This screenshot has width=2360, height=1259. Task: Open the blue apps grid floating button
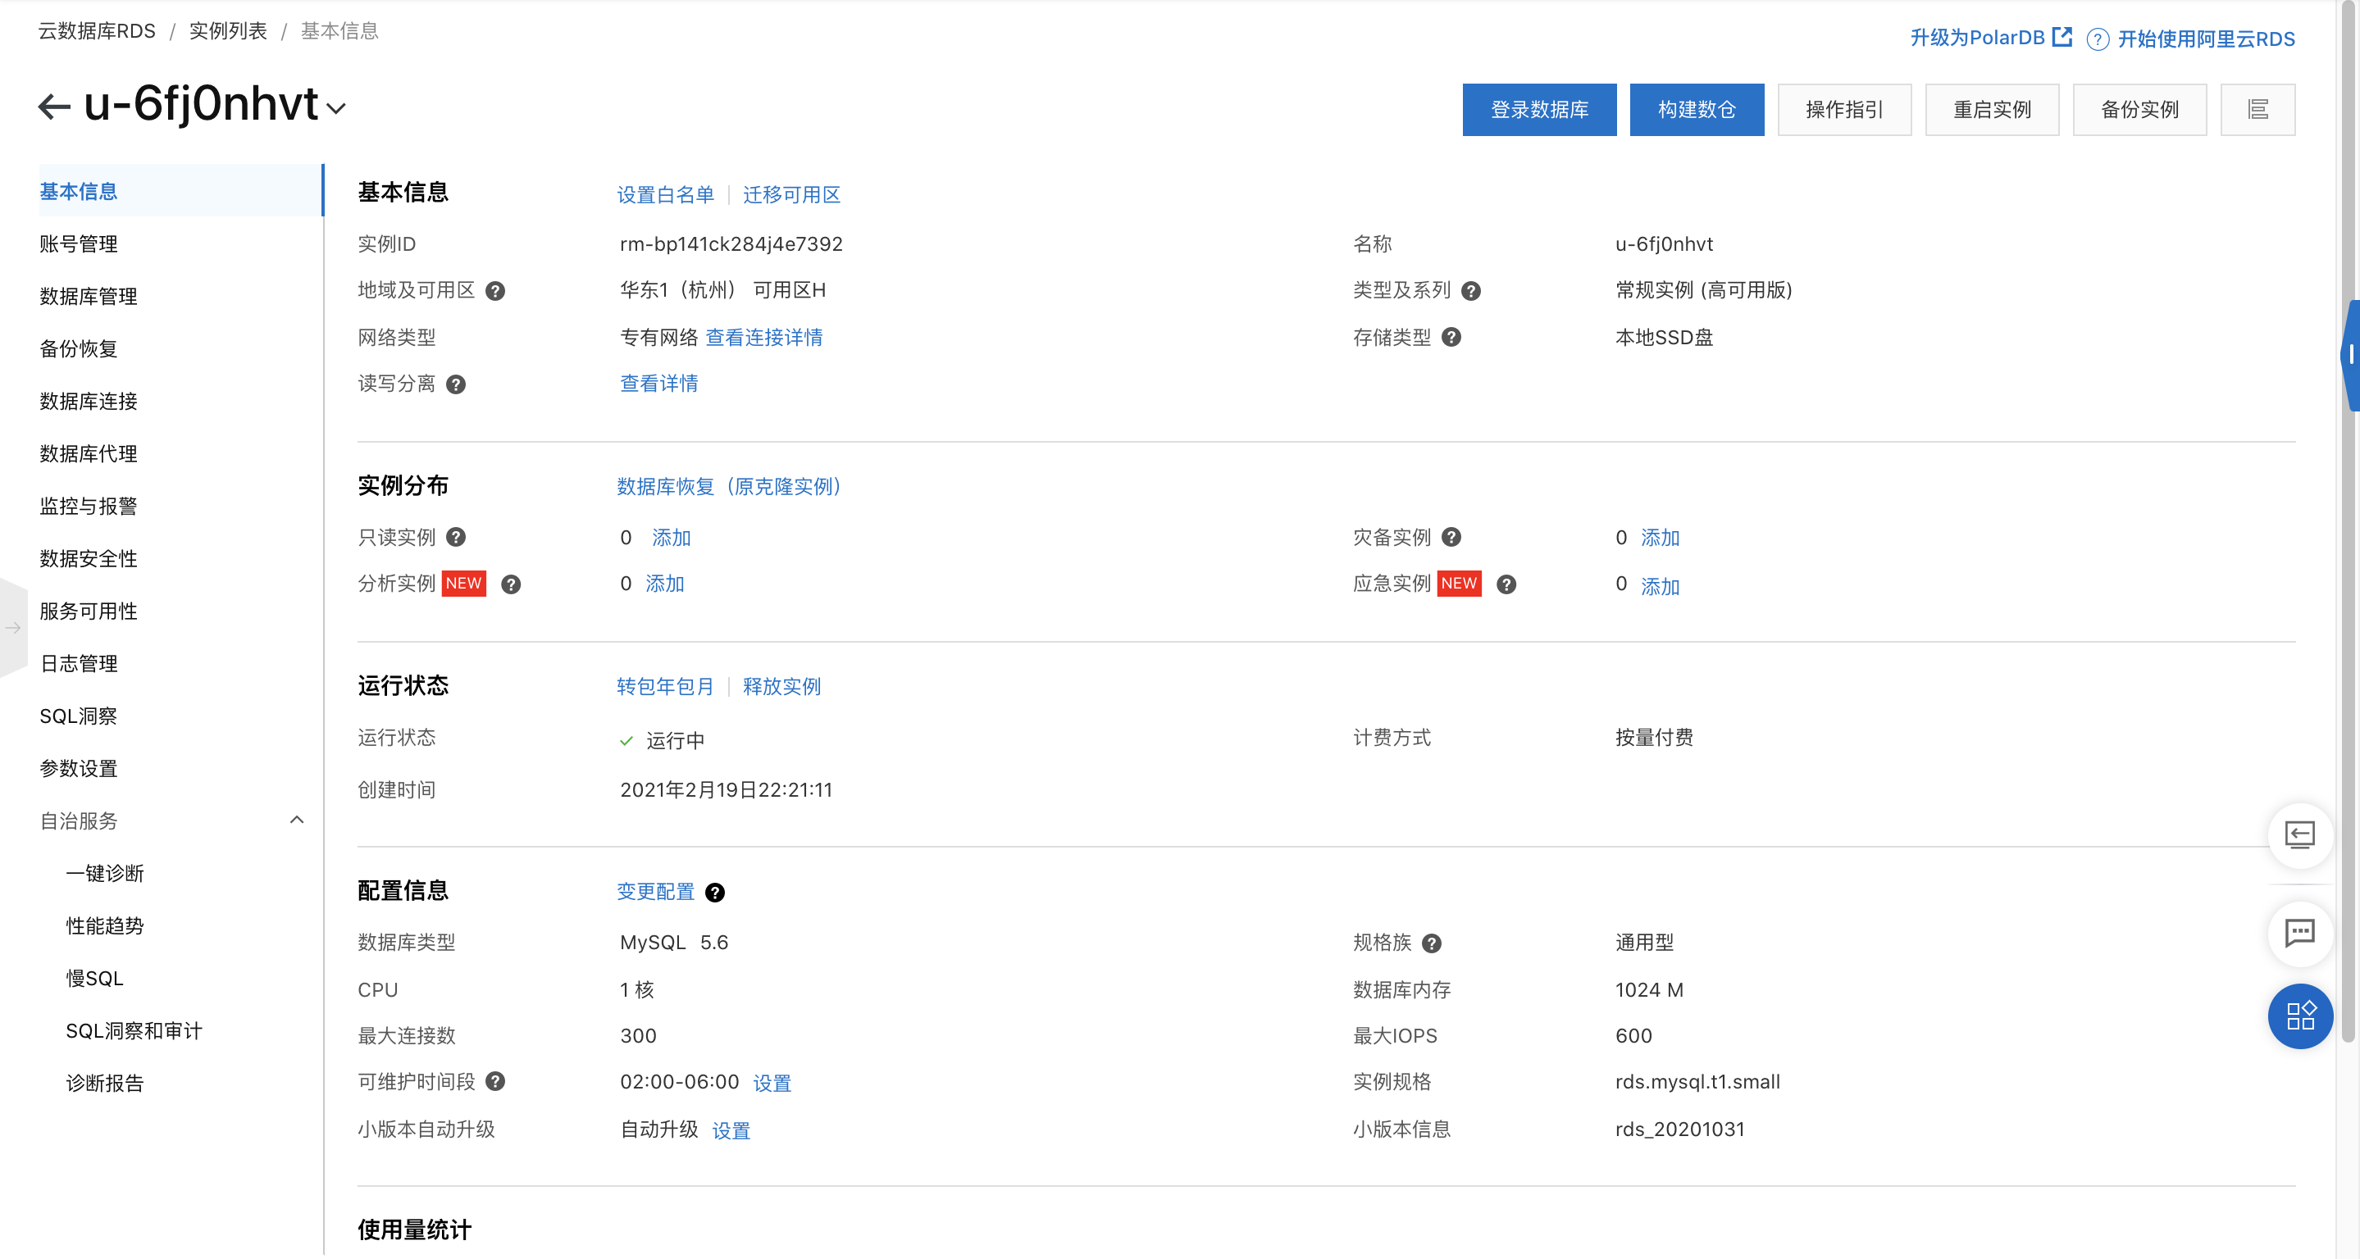click(x=2299, y=1016)
